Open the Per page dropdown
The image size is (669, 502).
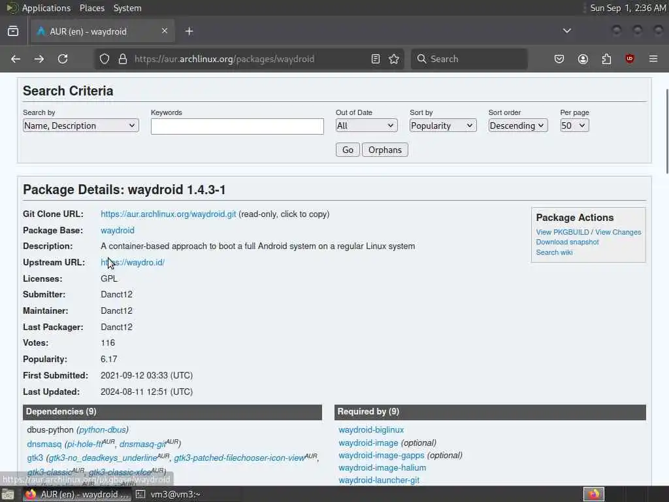(574, 125)
